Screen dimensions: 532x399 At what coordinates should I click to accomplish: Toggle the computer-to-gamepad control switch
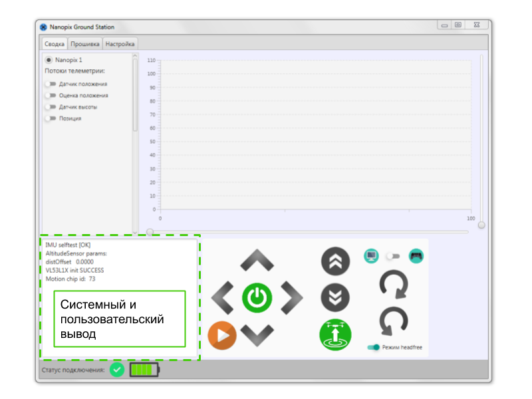(394, 256)
